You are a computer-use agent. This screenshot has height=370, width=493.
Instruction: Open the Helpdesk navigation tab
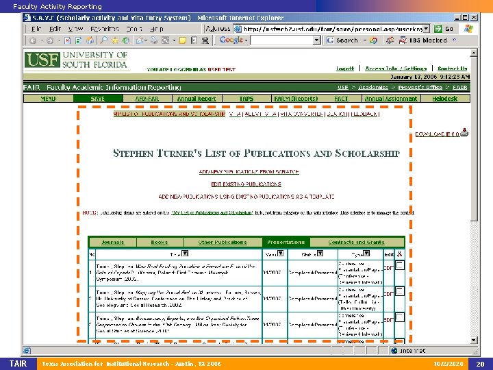[445, 99]
